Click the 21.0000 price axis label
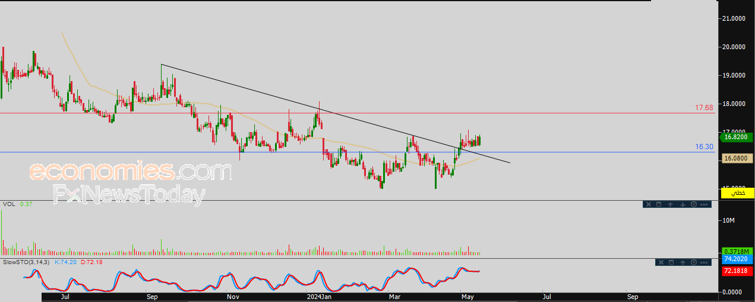Viewport: 755px width, 302px height. [733, 18]
